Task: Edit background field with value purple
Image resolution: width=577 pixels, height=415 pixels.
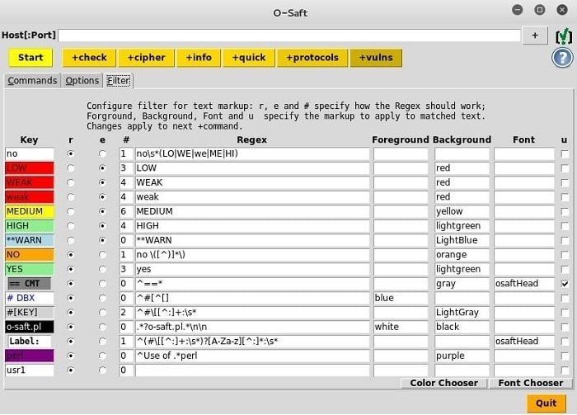Action: [462, 356]
